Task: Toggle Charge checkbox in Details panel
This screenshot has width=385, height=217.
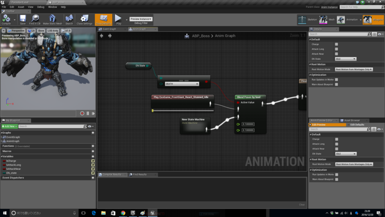Action: [x=336, y=44]
